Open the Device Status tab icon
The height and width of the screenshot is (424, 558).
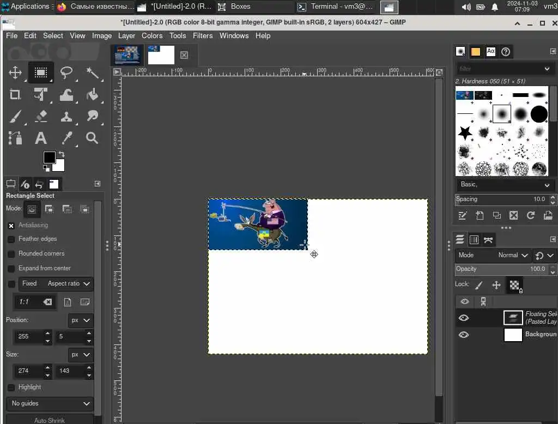click(25, 184)
